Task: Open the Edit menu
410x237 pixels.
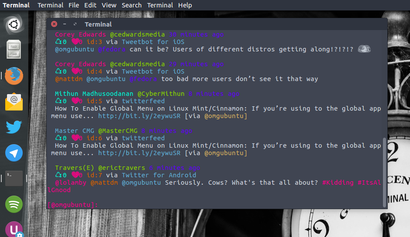Action: pyautogui.click(x=90, y=5)
